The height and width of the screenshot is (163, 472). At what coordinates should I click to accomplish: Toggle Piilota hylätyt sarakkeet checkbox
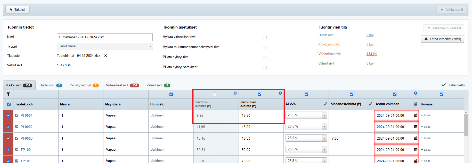click(265, 68)
